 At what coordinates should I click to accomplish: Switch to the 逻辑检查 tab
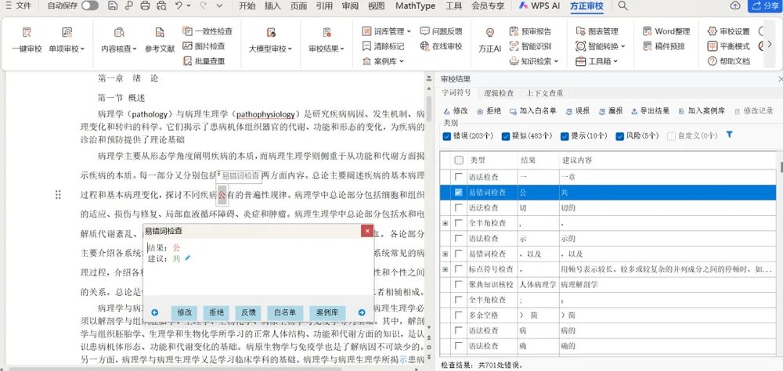(x=499, y=93)
